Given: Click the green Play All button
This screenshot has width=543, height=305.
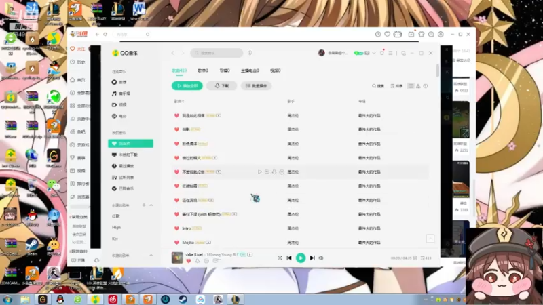Looking at the screenshot, I should pos(187,86).
